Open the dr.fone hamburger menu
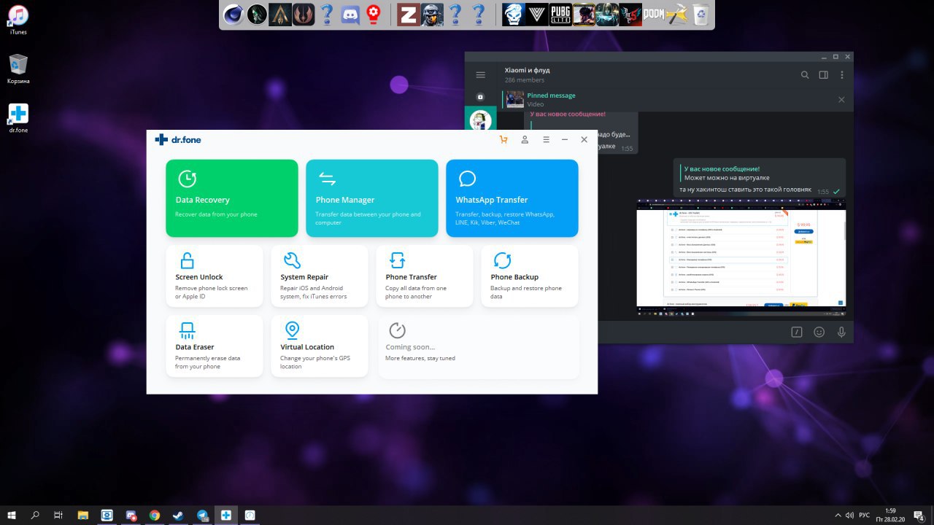The width and height of the screenshot is (934, 525). [546, 139]
